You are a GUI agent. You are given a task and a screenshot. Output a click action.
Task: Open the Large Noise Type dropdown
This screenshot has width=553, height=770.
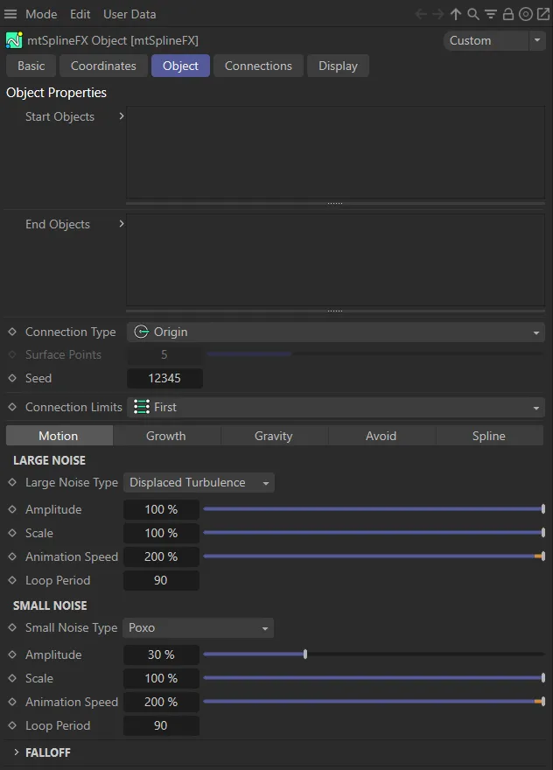click(198, 482)
